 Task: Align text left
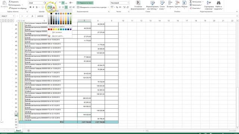pyautogui.click(x=60, y=7)
